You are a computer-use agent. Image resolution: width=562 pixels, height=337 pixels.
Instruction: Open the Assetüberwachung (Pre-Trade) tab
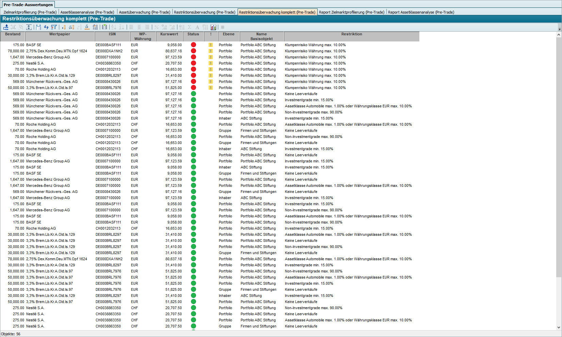[144, 12]
